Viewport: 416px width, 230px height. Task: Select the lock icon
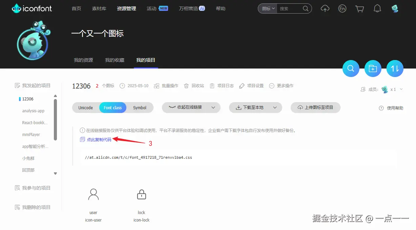click(141, 194)
